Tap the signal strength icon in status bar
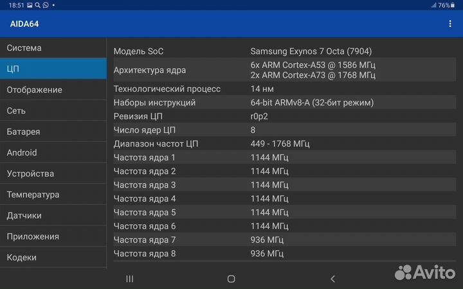Image resolution: width=463 pixels, height=289 pixels. pos(433,5)
